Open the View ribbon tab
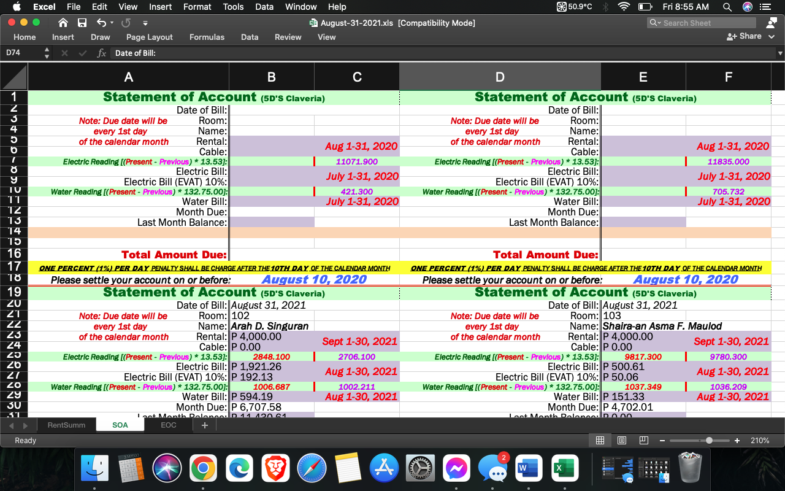 pos(327,37)
